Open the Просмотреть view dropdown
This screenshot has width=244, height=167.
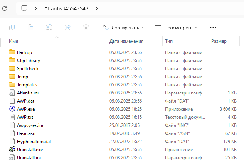coord(176,28)
